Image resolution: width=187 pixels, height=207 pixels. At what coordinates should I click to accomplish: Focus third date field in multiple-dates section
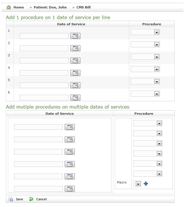(38, 152)
